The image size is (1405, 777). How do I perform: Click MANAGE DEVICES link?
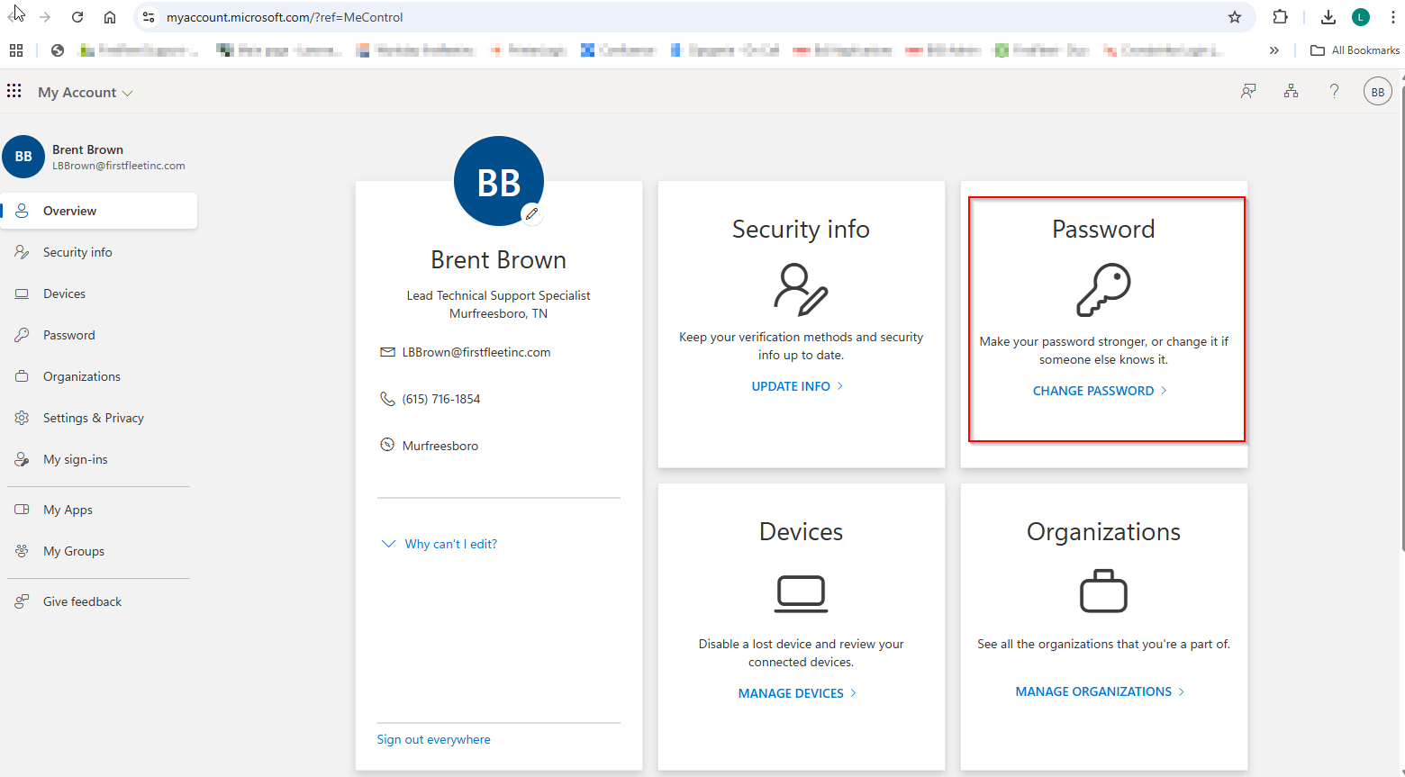click(797, 693)
